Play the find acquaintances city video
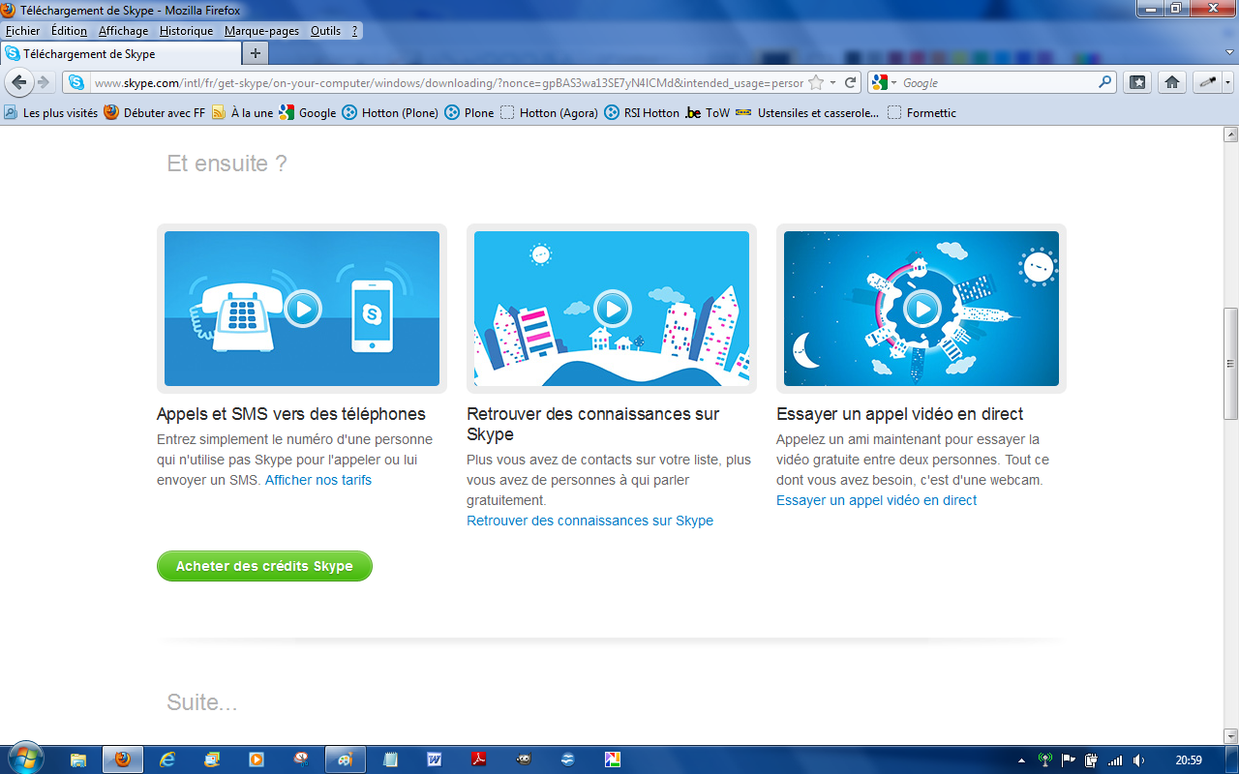Image resolution: width=1239 pixels, height=774 pixels. (x=612, y=309)
